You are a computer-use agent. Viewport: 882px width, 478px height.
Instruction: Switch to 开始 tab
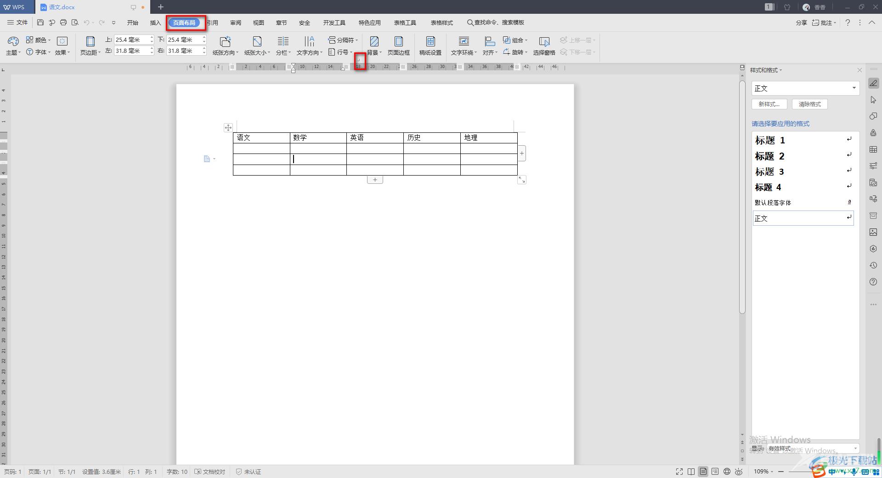coord(133,23)
